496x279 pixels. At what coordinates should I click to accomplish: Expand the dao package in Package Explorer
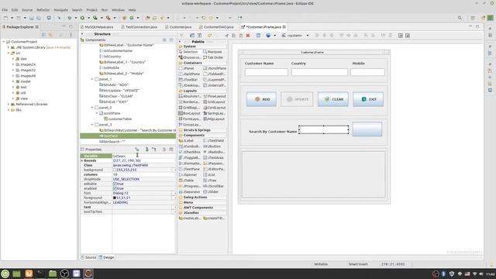tap(13, 59)
